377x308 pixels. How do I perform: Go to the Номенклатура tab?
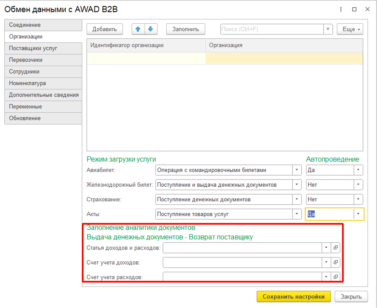43,83
